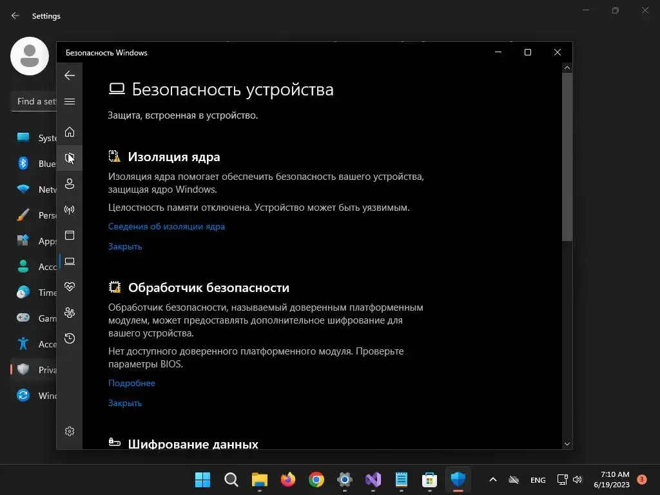Select Network item in Settings sidebar
660x495 pixels.
click(x=34, y=189)
